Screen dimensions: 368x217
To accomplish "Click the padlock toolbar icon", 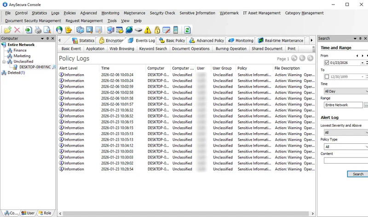I will (157, 30).
